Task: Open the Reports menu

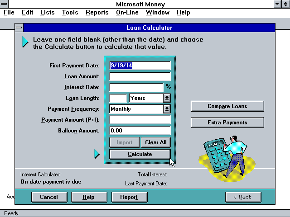Action: tap(97, 13)
